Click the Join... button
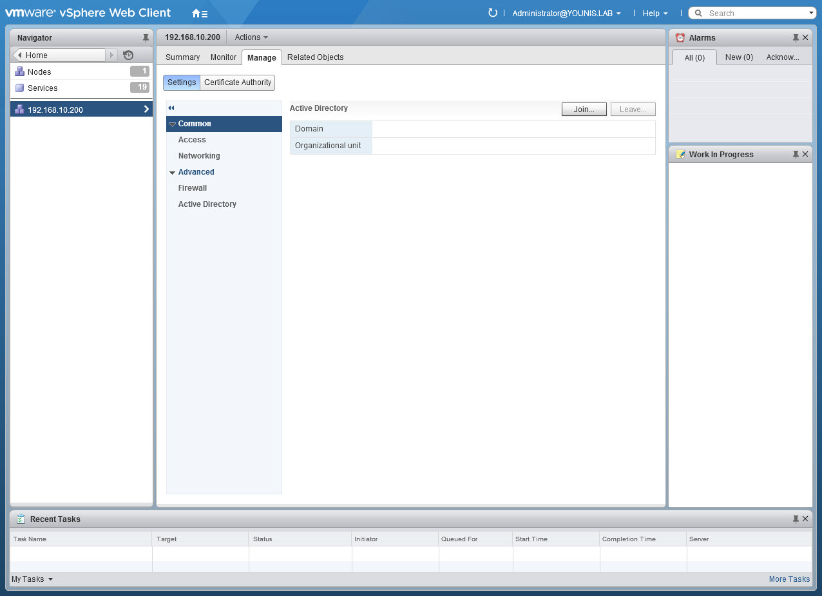This screenshot has height=596, width=822. [x=584, y=110]
